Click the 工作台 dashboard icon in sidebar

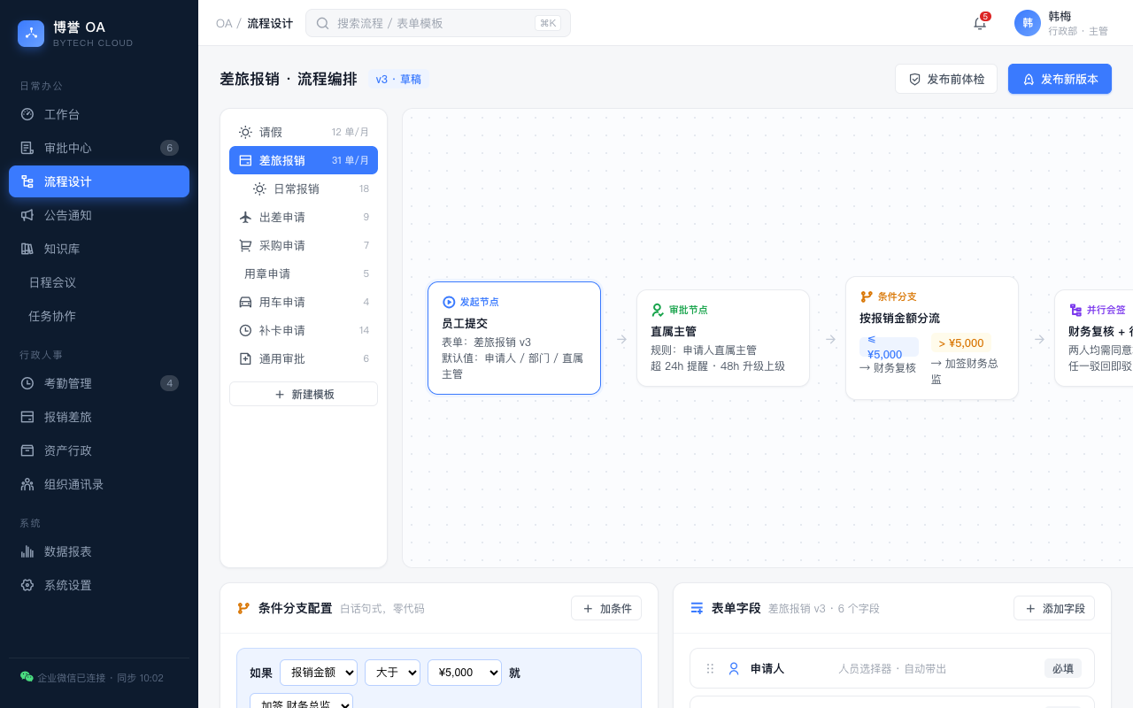(x=27, y=114)
